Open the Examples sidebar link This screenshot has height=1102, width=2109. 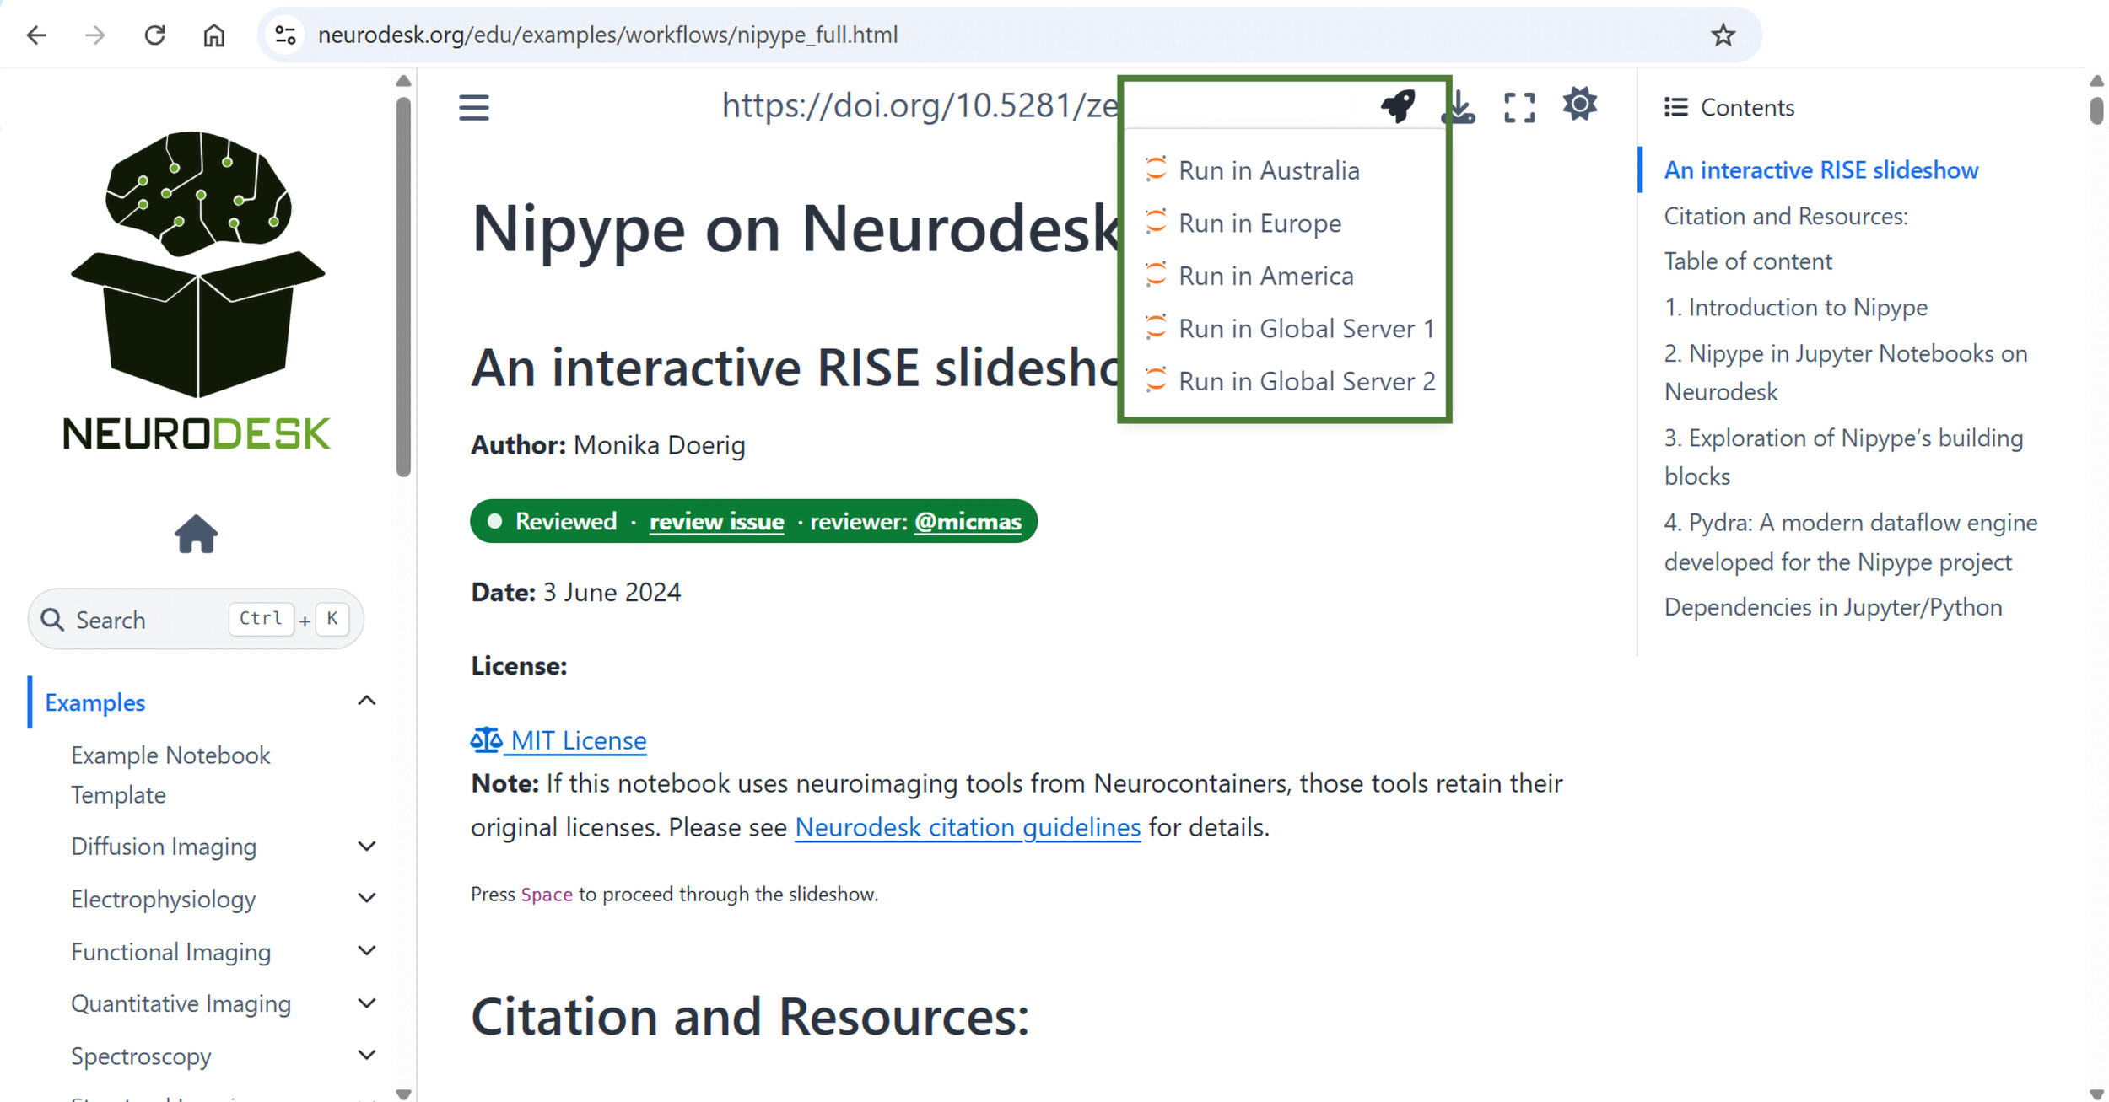point(95,702)
